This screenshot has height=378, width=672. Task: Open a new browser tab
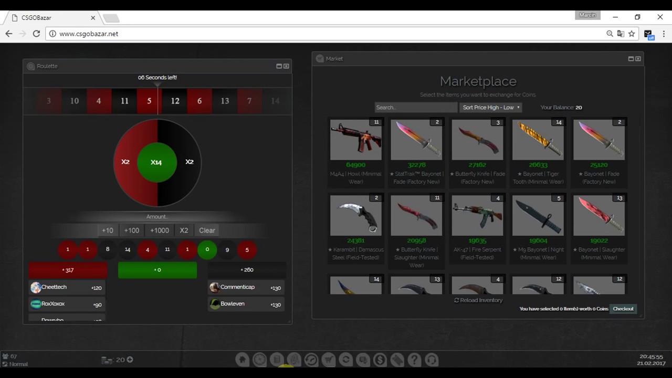[111, 18]
